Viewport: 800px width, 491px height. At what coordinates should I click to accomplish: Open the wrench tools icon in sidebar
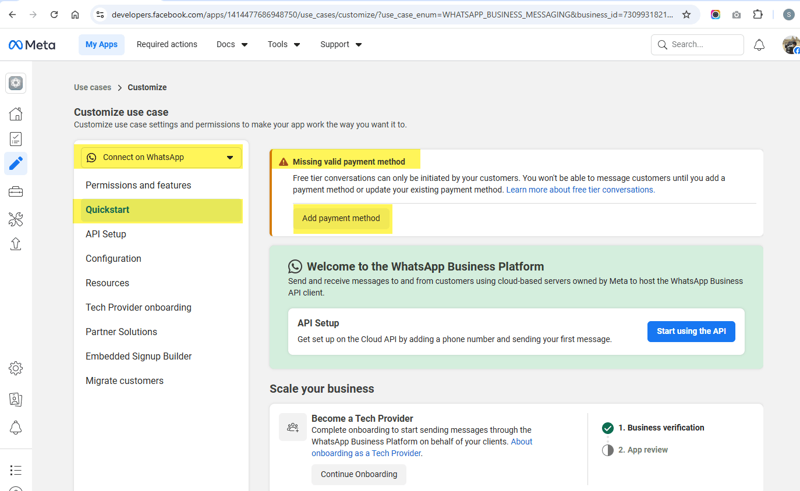16,219
